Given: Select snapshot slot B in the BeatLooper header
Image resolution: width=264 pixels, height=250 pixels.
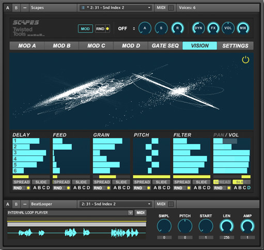Looking at the screenshot, I should [x=16, y=204].
